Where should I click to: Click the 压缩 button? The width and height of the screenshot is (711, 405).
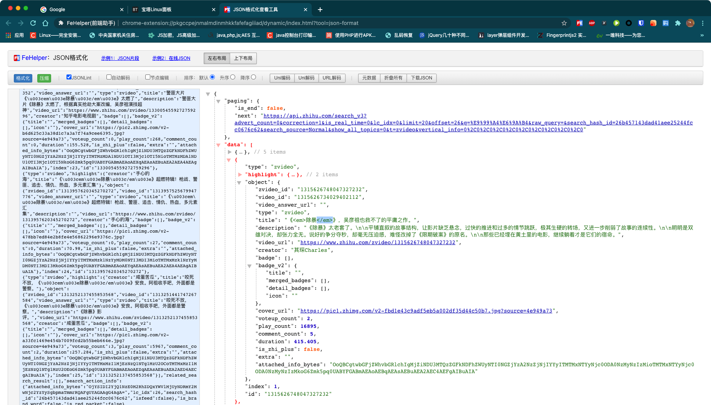[44, 78]
